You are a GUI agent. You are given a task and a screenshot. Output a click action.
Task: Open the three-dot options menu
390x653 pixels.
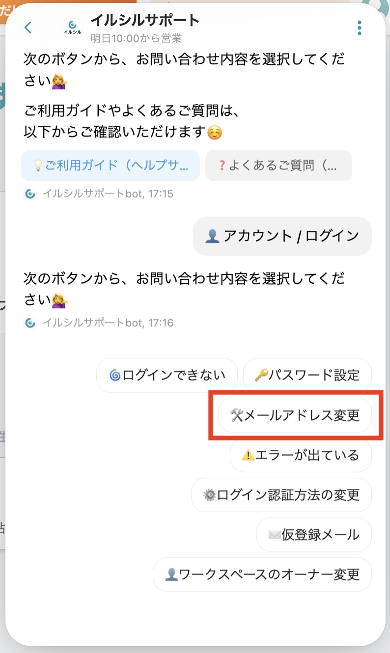(x=360, y=28)
